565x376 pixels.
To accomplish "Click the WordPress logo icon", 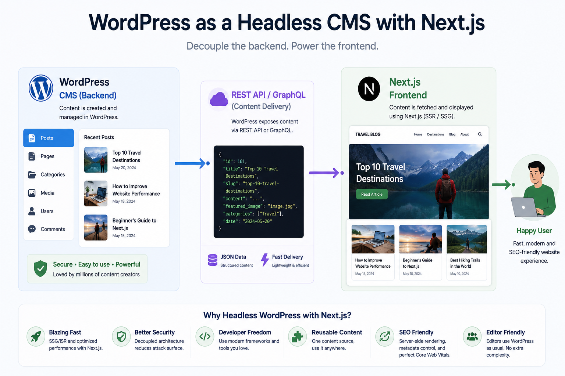I will [41, 88].
